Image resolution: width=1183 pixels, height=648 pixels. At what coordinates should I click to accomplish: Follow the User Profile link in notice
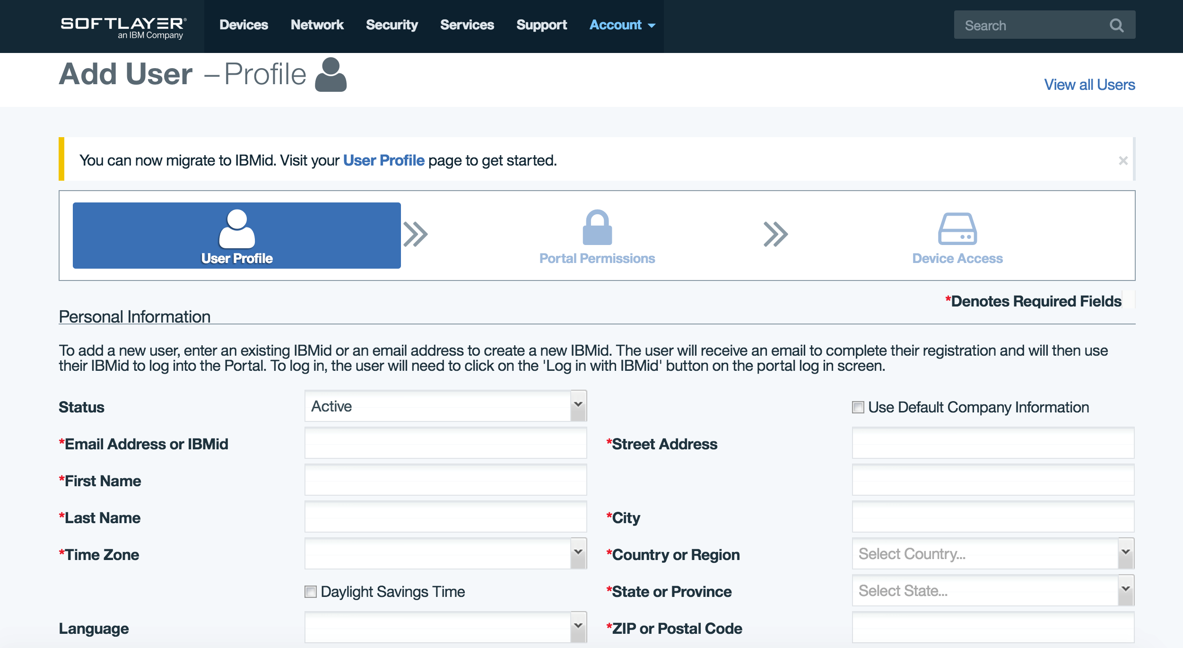(x=383, y=160)
